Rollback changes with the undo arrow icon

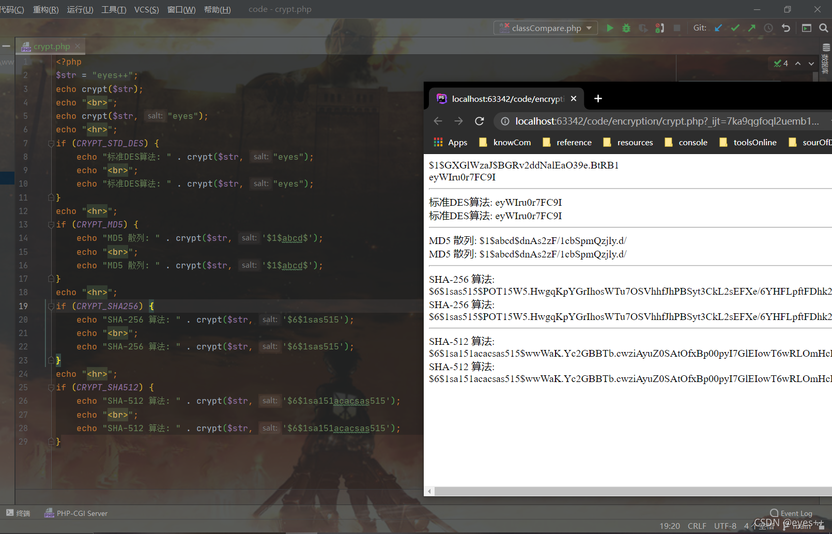(786, 28)
